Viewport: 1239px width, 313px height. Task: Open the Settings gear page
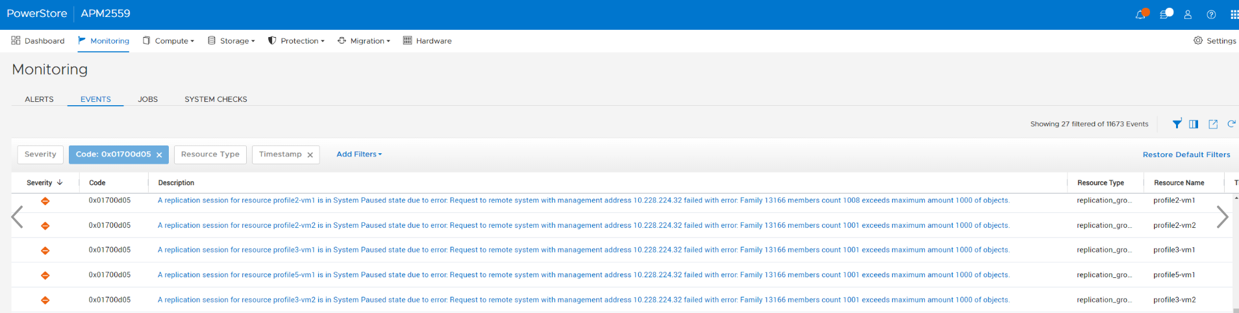(x=1215, y=41)
